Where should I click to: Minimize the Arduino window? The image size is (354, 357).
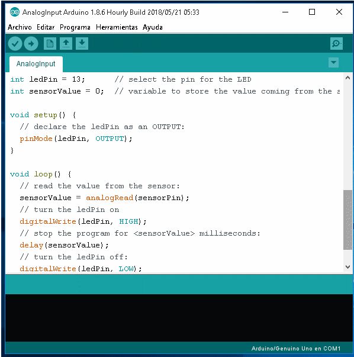point(285,12)
